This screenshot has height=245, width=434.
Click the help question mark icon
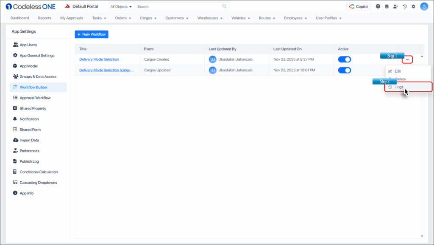[378, 7]
